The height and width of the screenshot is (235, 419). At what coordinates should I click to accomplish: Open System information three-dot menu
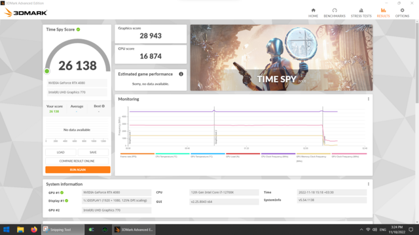tap(369, 184)
